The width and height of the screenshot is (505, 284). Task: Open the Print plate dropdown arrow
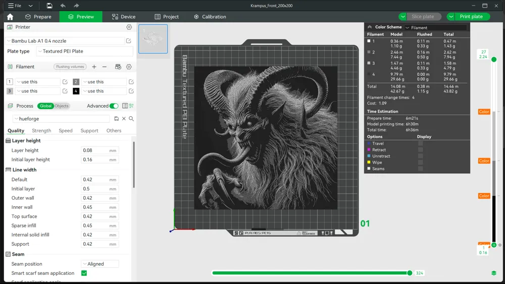point(451,17)
